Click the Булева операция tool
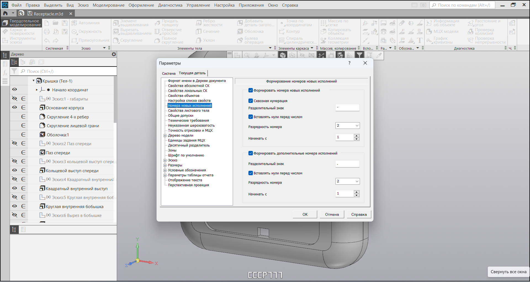Screen dimensions: 530x282 (x=251, y=40)
